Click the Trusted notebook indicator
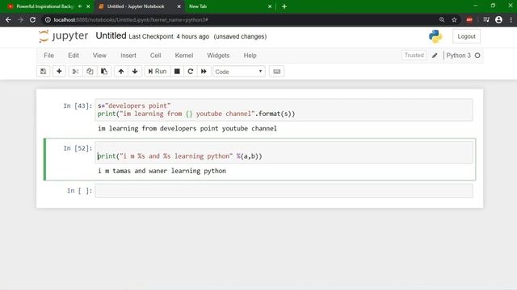The width and height of the screenshot is (517, 290). [x=414, y=56]
